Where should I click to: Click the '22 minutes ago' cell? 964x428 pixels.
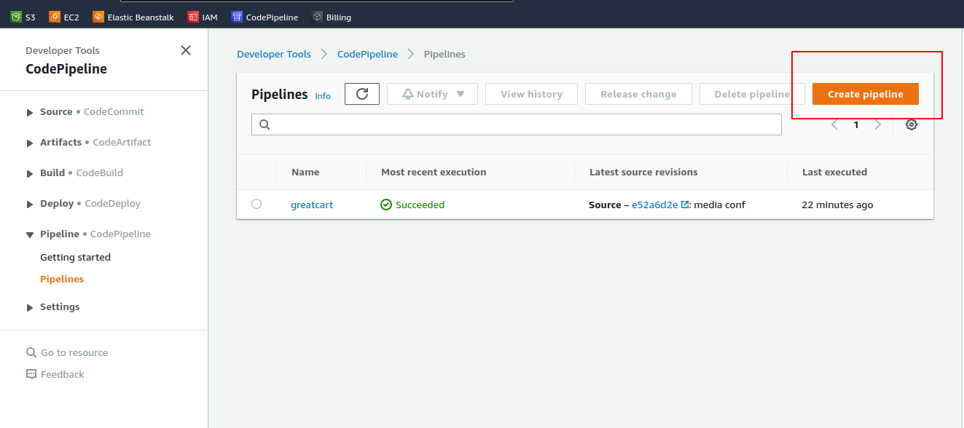point(837,205)
